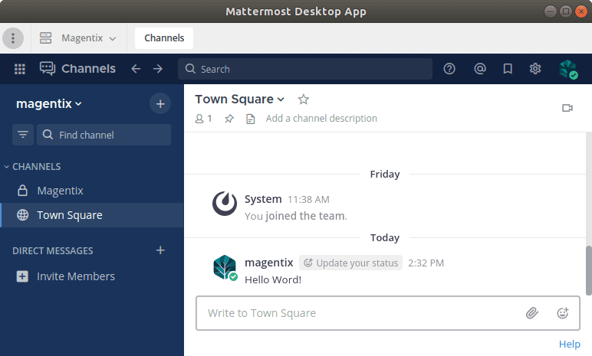Screen dimensions: 592x356
Task: Click Add a channel description
Action: (x=321, y=119)
